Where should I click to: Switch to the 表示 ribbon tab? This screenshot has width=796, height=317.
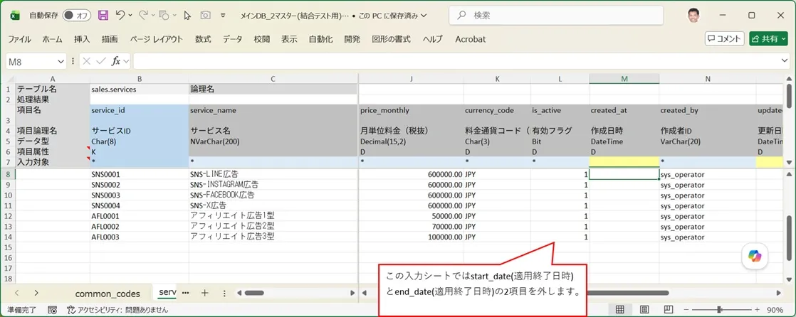289,39
